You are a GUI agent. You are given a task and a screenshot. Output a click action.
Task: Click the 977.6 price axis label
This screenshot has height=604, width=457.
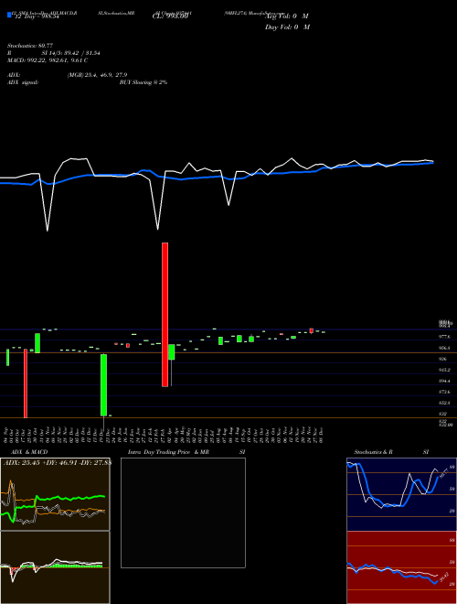pos(444,336)
